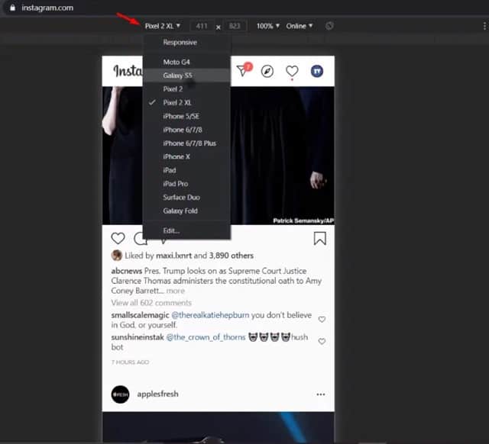Select checked Pixel 2 XL option
The height and width of the screenshot is (444, 489).
pyautogui.click(x=186, y=102)
